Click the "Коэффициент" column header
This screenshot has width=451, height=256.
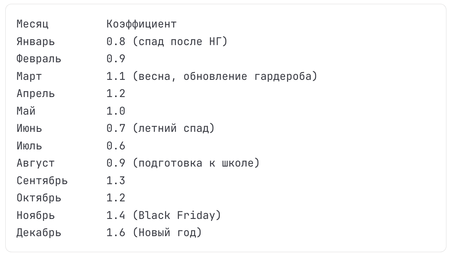tap(141, 24)
